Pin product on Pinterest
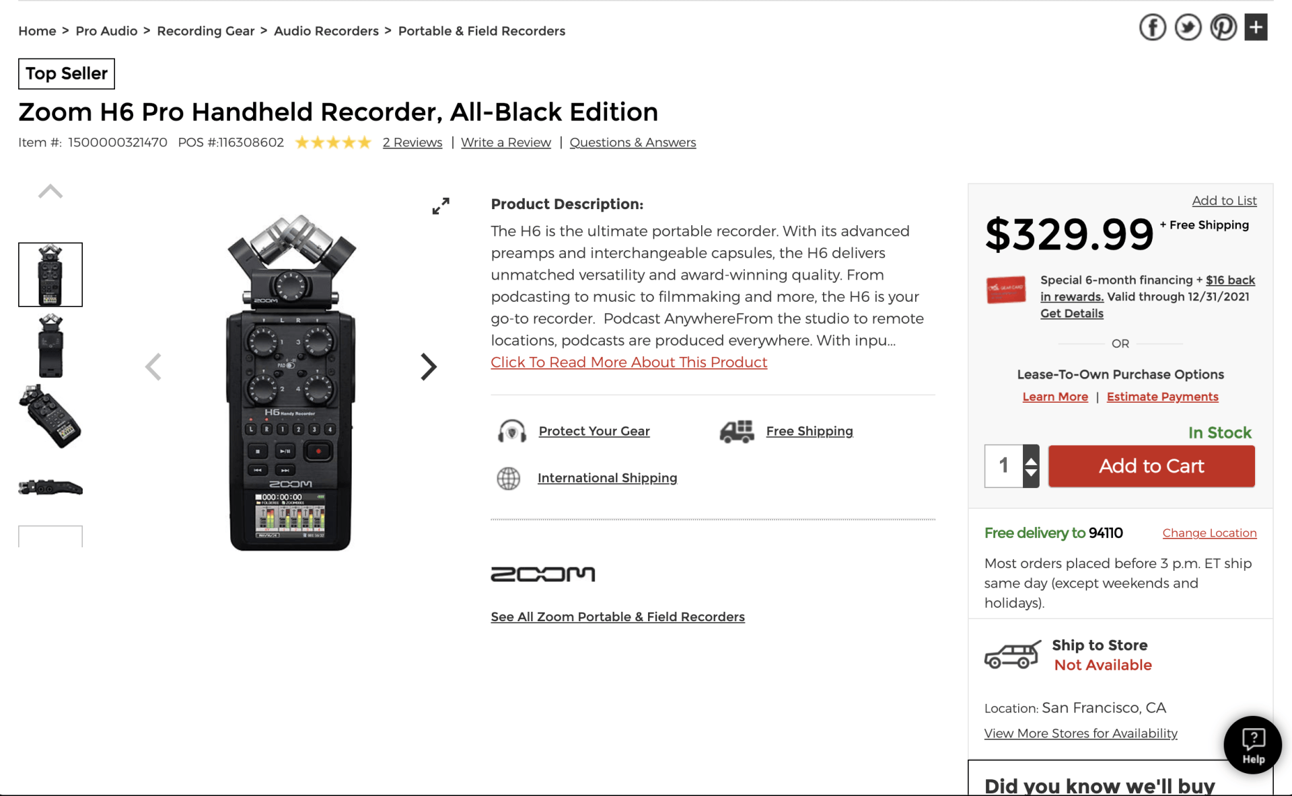1292x796 pixels. pos(1223,28)
